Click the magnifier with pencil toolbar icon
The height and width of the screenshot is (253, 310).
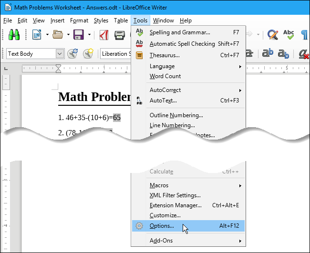tap(273, 35)
